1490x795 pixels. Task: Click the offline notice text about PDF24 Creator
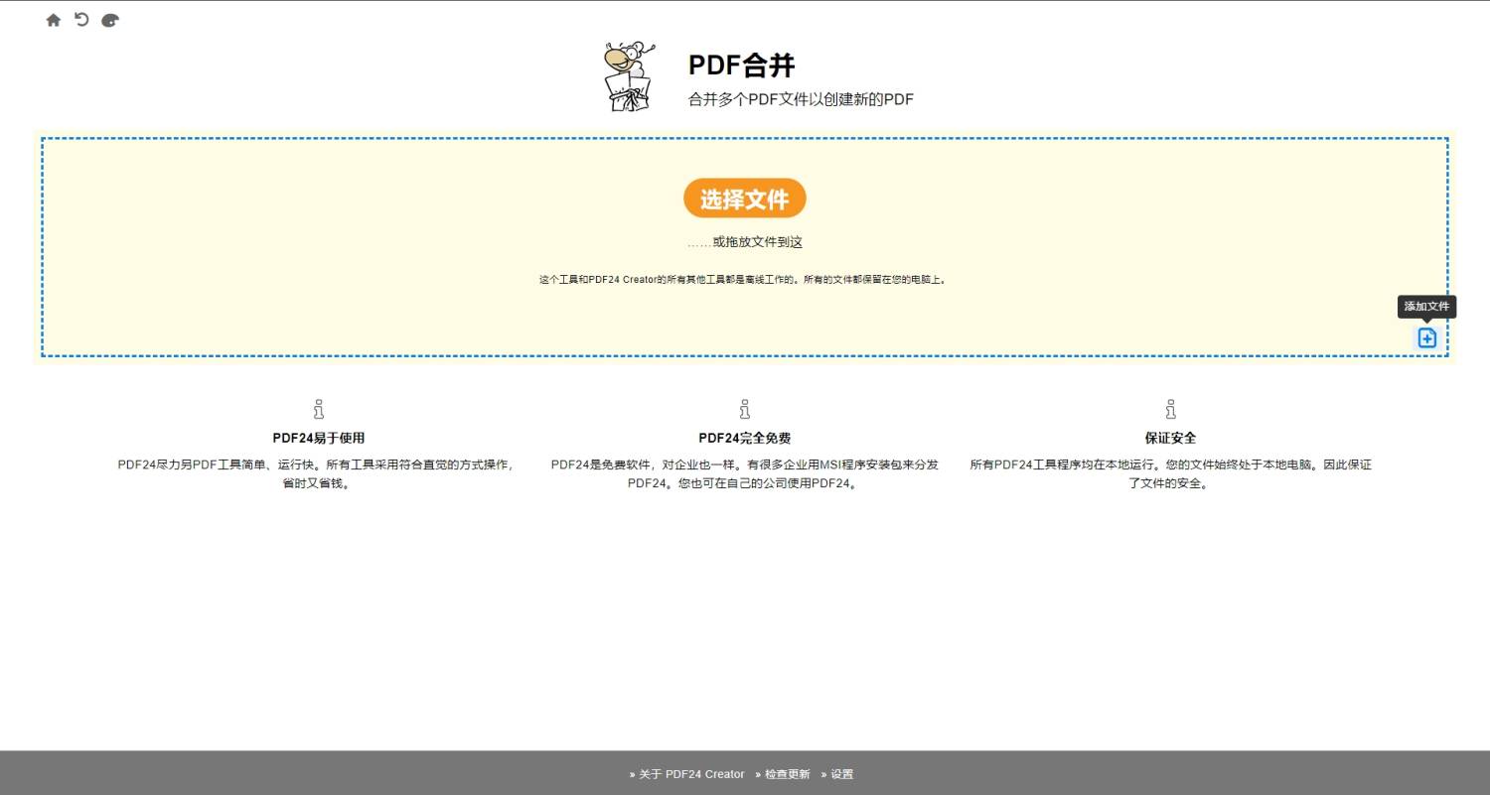pos(745,280)
